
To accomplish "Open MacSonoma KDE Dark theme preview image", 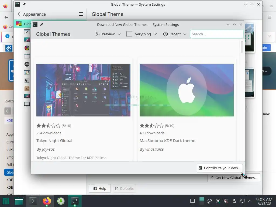I will pyautogui.click(x=187, y=90).
